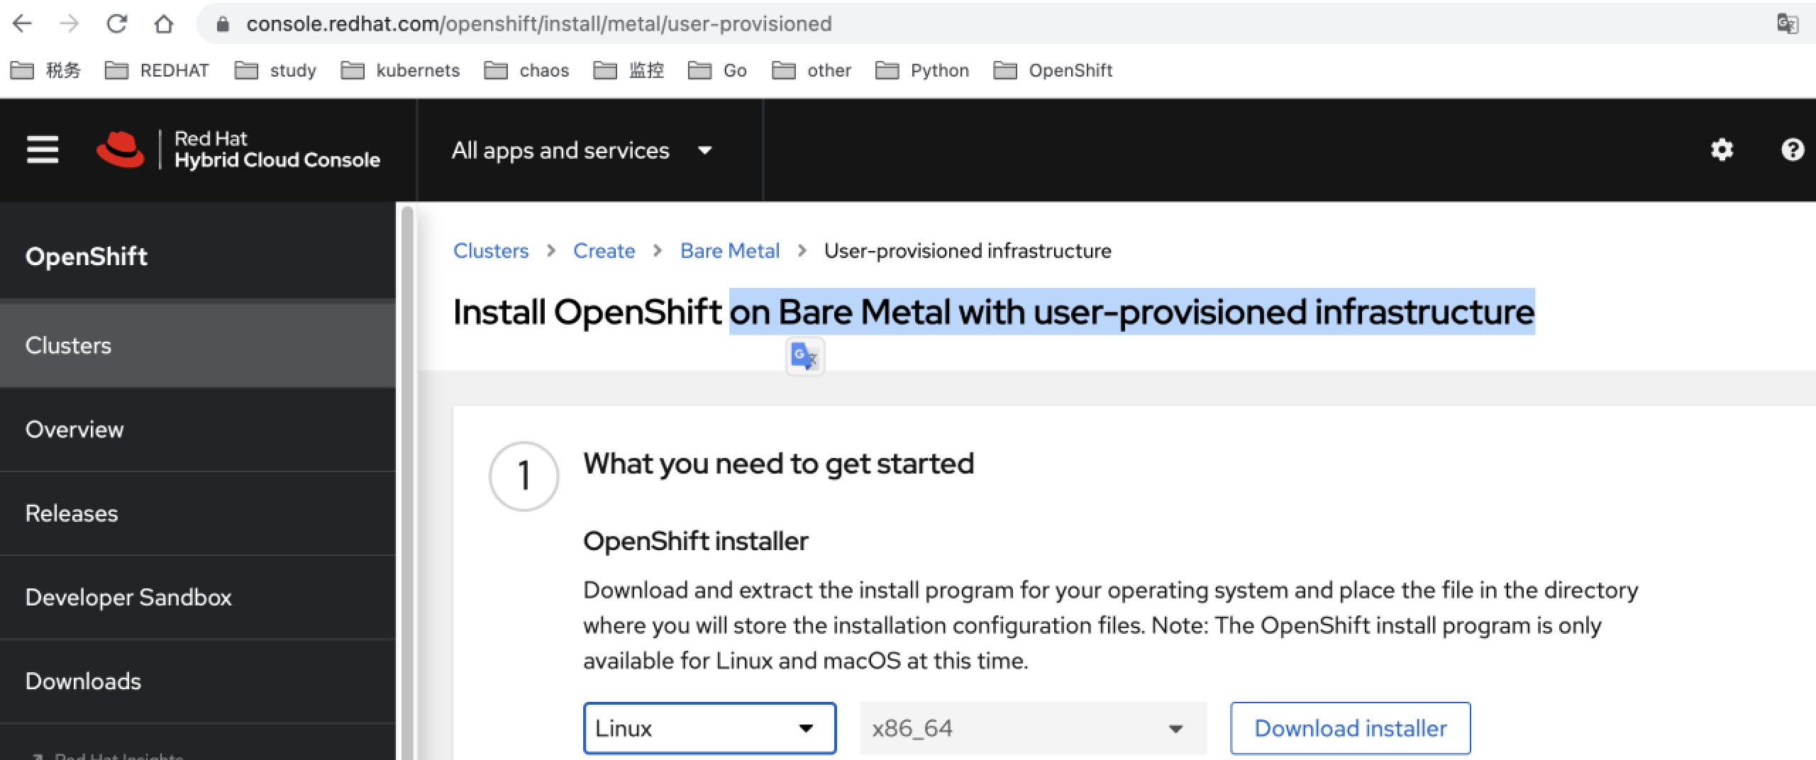The image size is (1816, 760).
Task: Open the All apps and services dropdown
Action: pos(582,150)
